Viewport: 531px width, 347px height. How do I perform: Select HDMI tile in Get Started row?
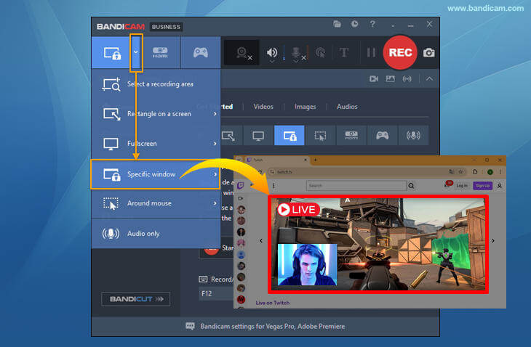pyautogui.click(x=351, y=136)
